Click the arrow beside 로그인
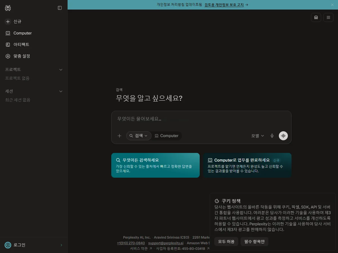338x253 pixels. point(61,245)
